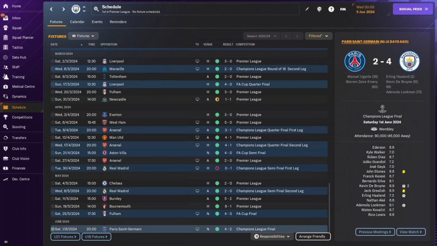Screen dimensions: 437x246
Task: Click the Real Madrid badge on 30/4/2024 row
Action: [x=104, y=168]
